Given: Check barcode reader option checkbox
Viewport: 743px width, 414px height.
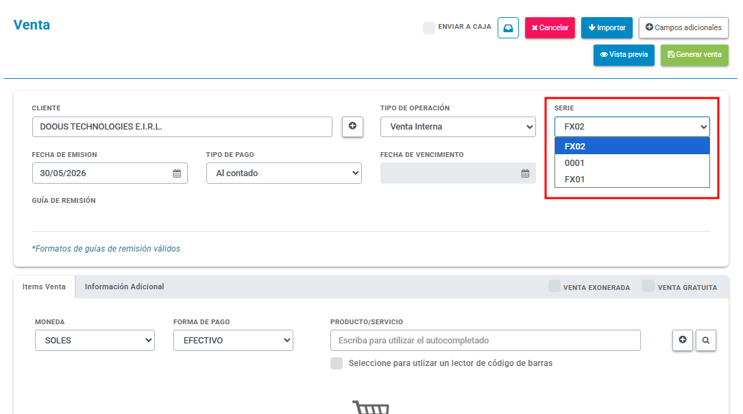Looking at the screenshot, I should [337, 363].
